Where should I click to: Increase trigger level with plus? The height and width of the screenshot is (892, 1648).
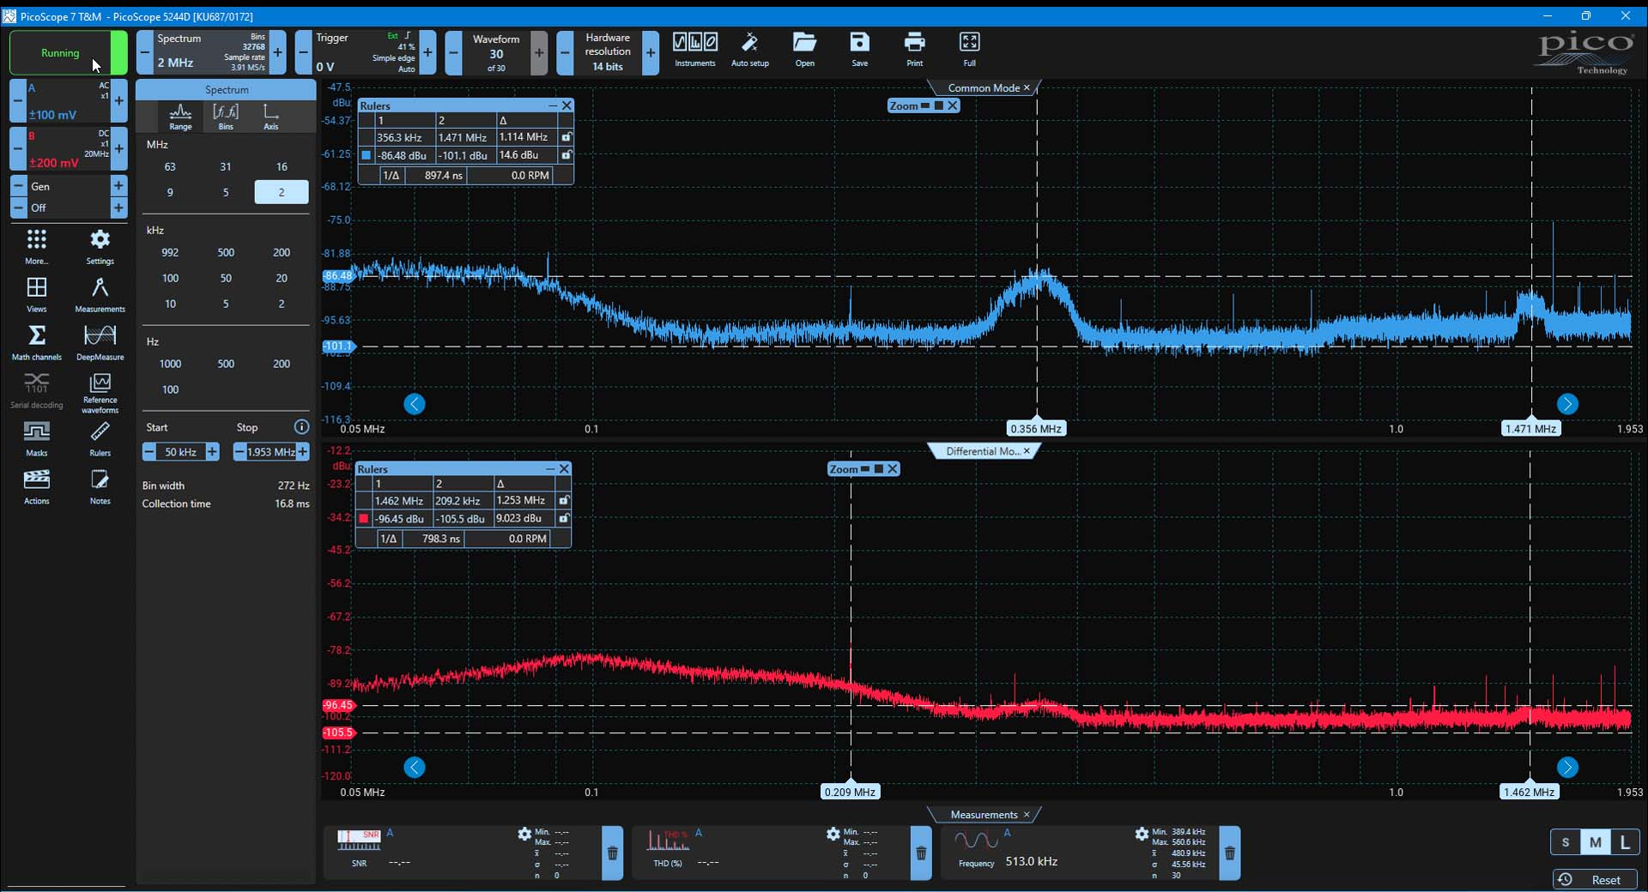click(427, 52)
